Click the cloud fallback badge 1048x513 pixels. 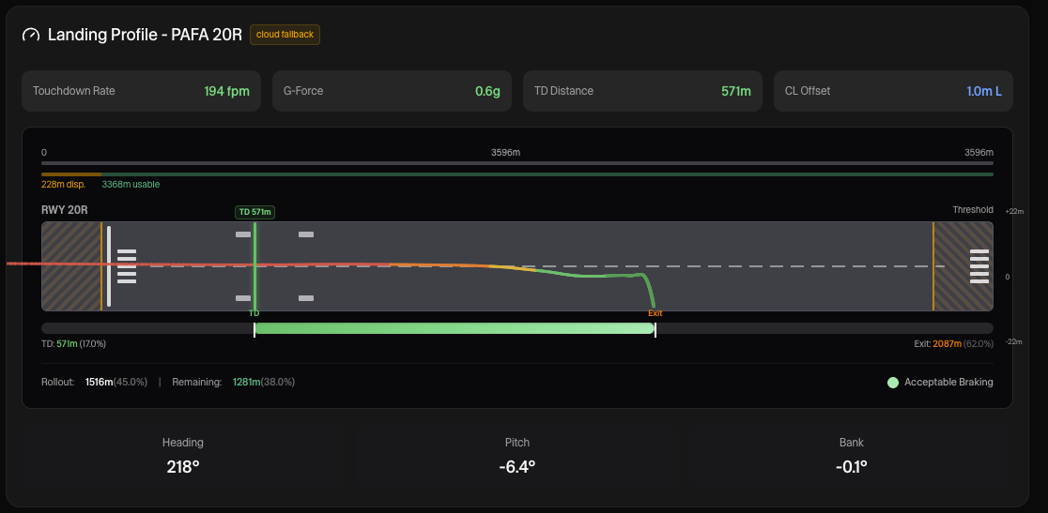285,35
